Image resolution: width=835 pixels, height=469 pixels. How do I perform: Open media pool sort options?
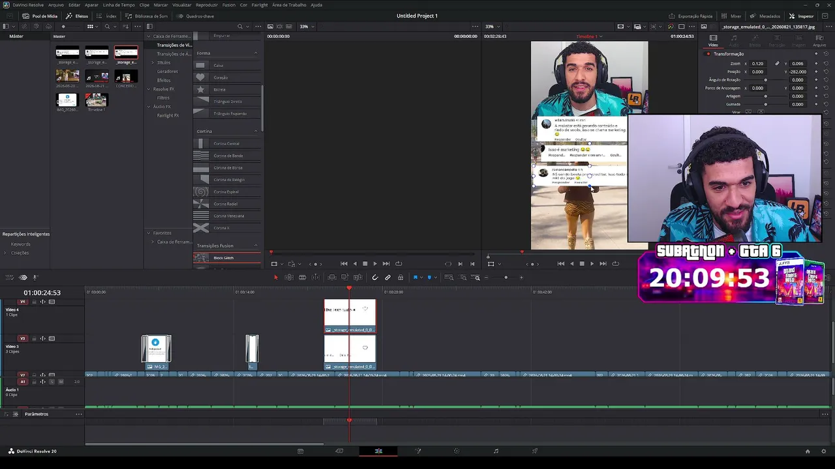(x=124, y=27)
